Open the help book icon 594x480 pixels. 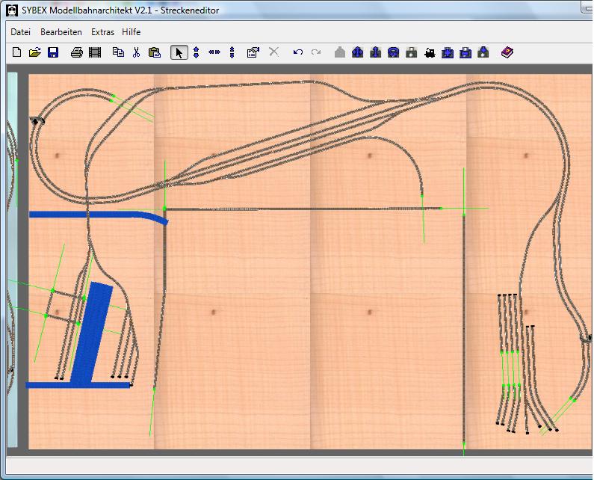pyautogui.click(x=507, y=52)
